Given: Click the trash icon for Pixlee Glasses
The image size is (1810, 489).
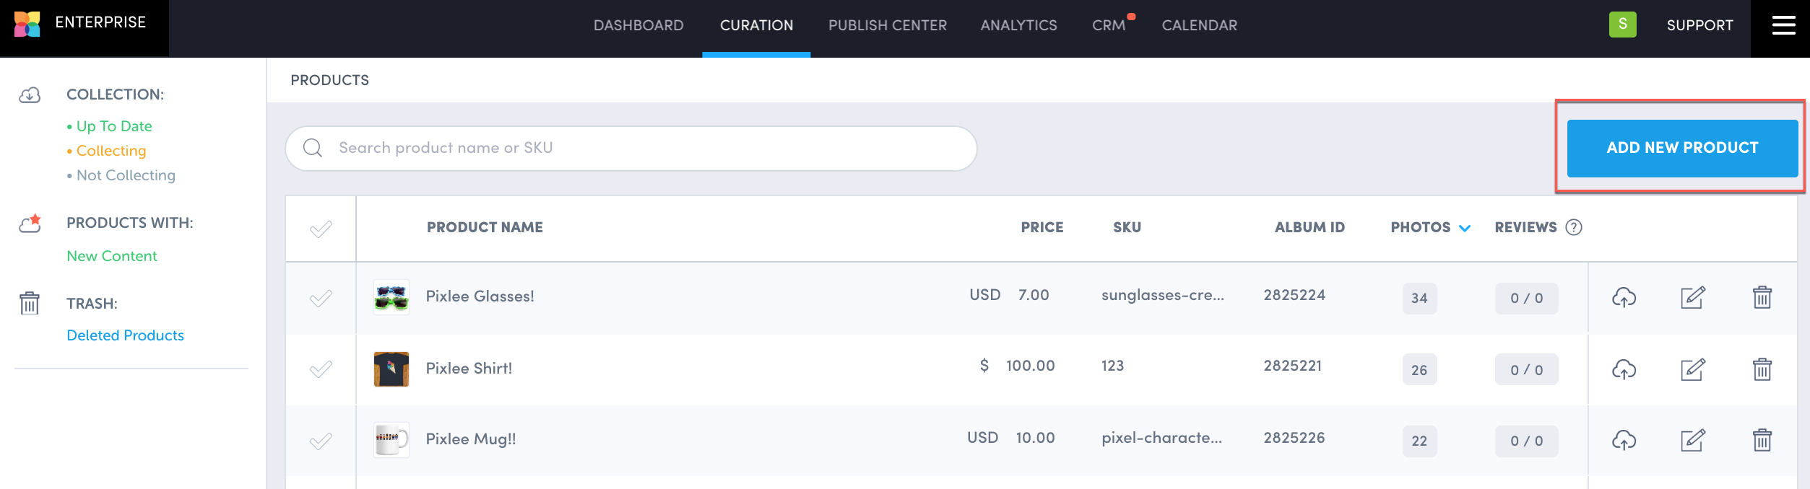Looking at the screenshot, I should coord(1762,297).
